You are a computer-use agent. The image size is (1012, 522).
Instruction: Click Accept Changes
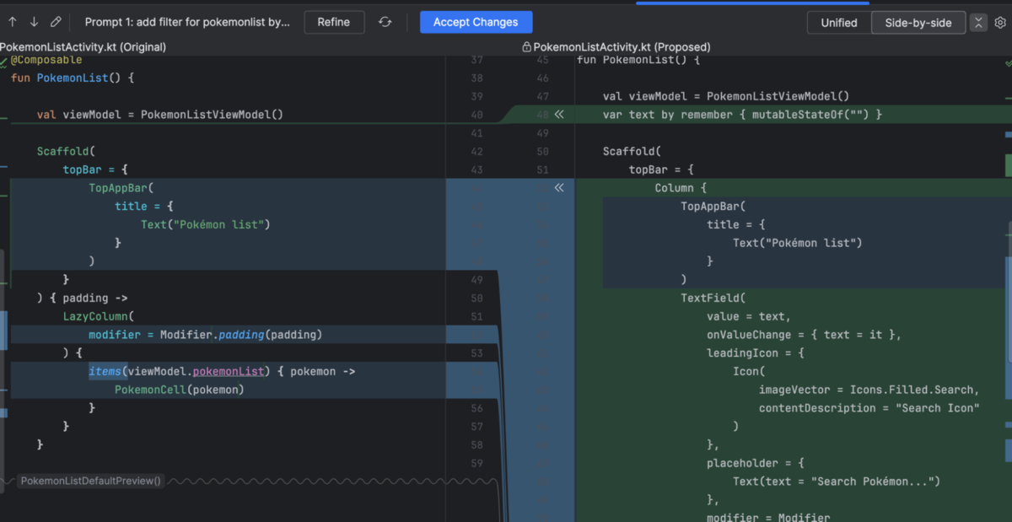pos(476,22)
